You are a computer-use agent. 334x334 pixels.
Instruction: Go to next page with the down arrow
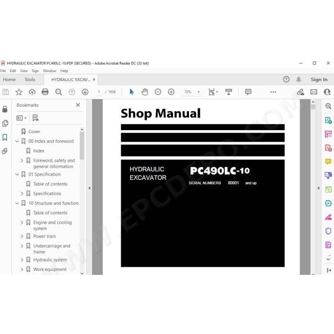point(85,92)
